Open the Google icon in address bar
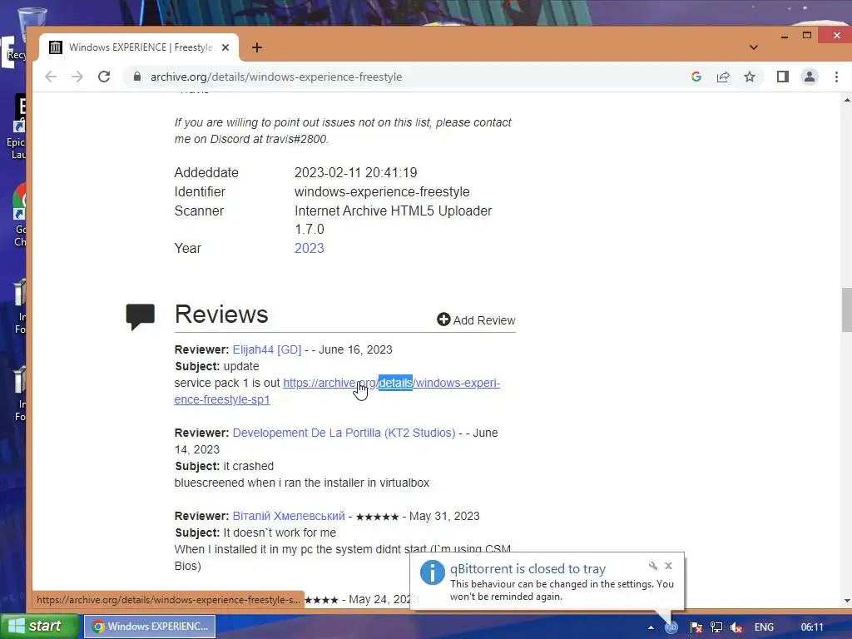Image resolution: width=852 pixels, height=639 pixels. pos(696,77)
